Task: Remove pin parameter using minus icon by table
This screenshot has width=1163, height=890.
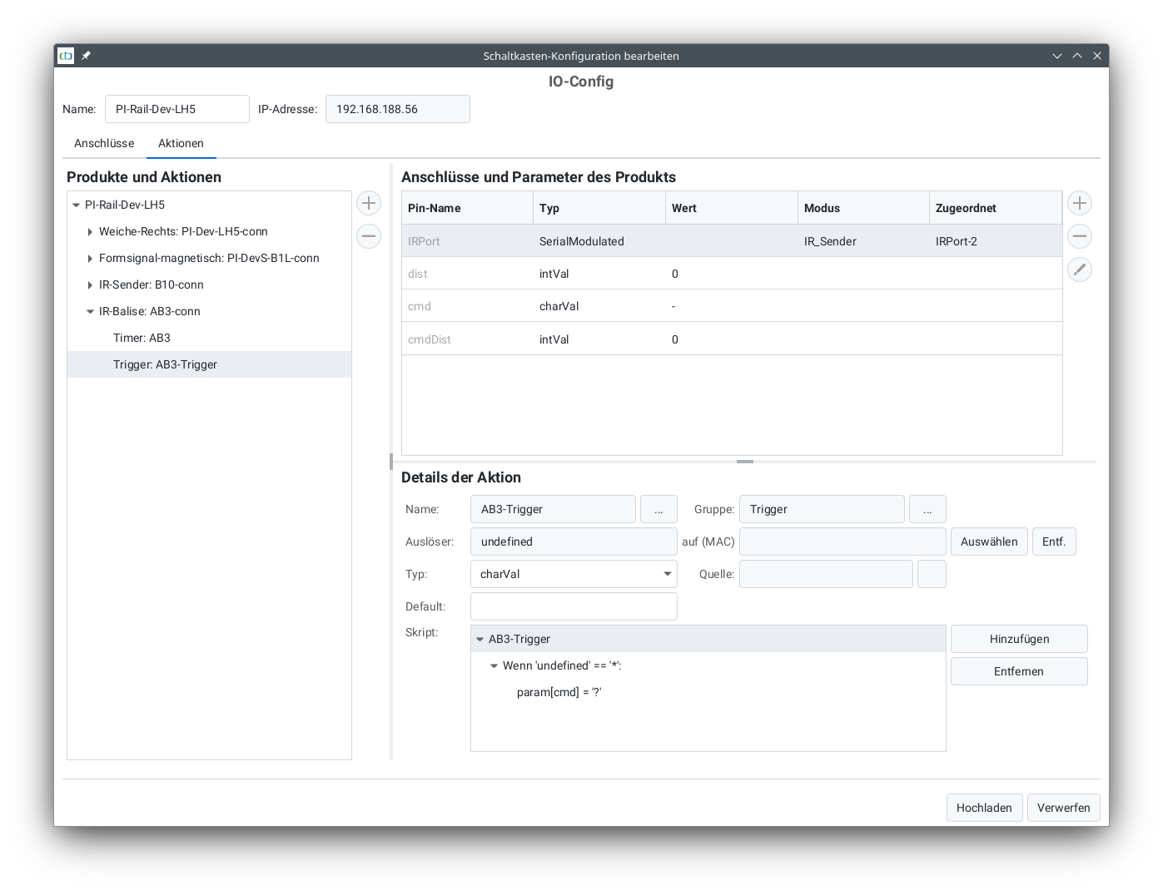Action: [1079, 236]
